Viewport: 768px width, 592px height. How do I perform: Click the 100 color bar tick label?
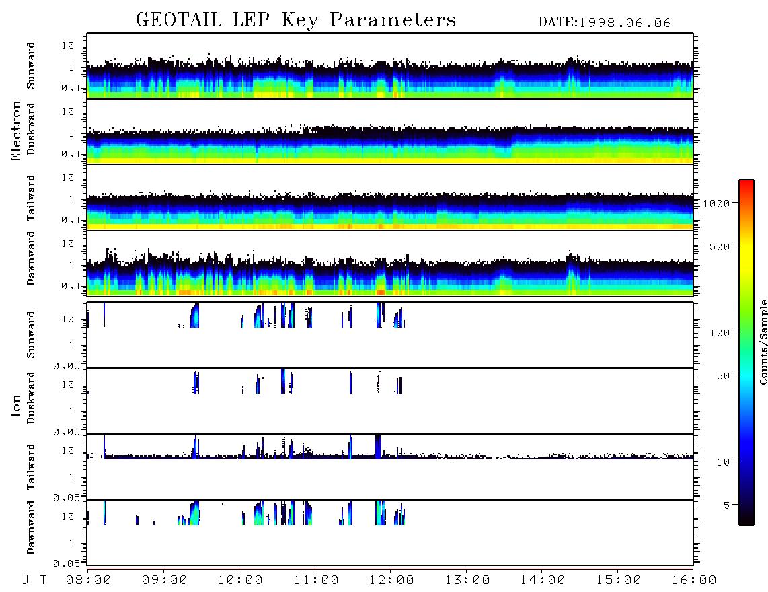tap(720, 333)
